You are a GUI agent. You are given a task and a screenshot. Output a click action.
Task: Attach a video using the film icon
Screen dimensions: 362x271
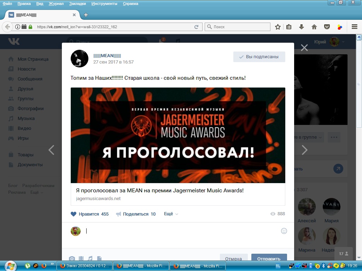(81, 258)
